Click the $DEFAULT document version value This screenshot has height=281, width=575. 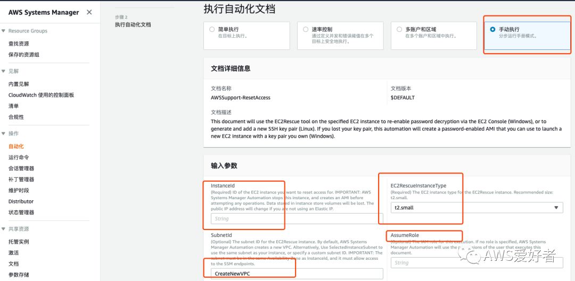pyautogui.click(x=402, y=98)
